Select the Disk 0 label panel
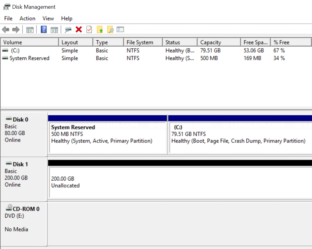Screen dimensions: 312x249 [24, 135]
